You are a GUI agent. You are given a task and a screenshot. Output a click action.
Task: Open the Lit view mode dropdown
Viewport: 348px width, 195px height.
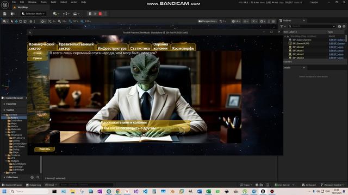pyautogui.click(x=236, y=22)
